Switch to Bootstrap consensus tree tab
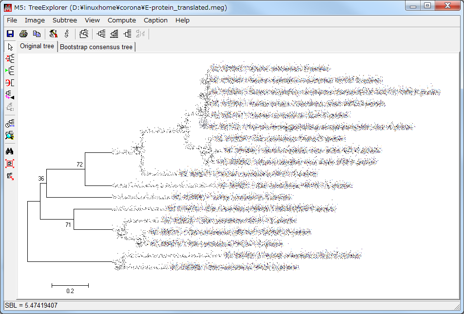Image resolution: width=464 pixels, height=314 pixels. [96, 47]
